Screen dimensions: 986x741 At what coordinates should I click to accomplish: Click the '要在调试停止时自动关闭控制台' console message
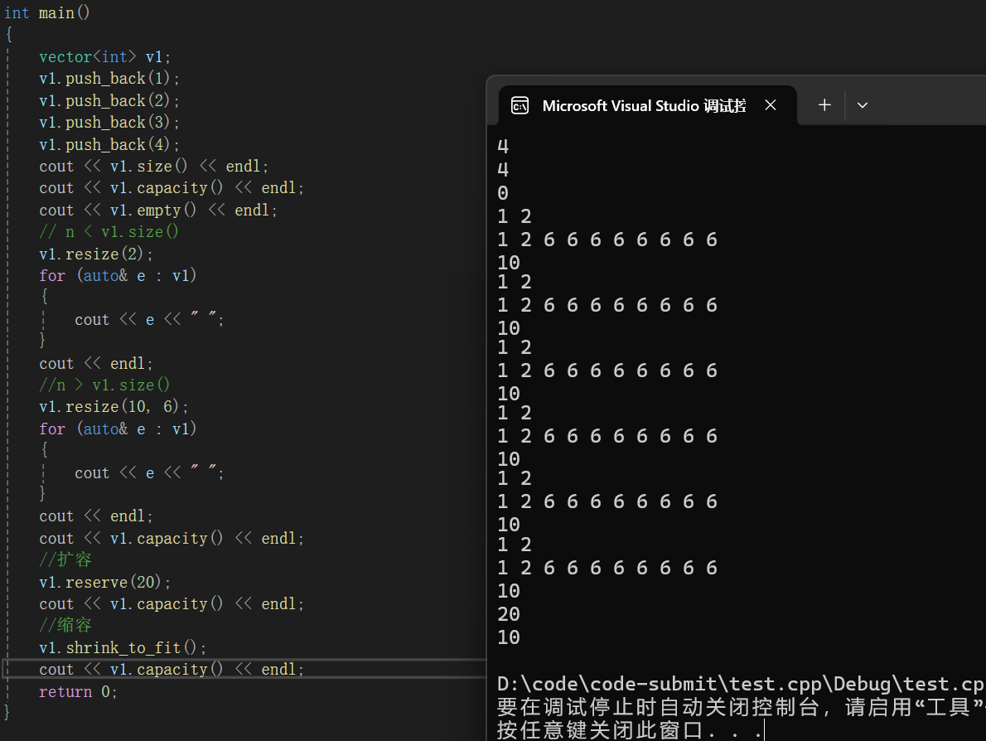[658, 707]
